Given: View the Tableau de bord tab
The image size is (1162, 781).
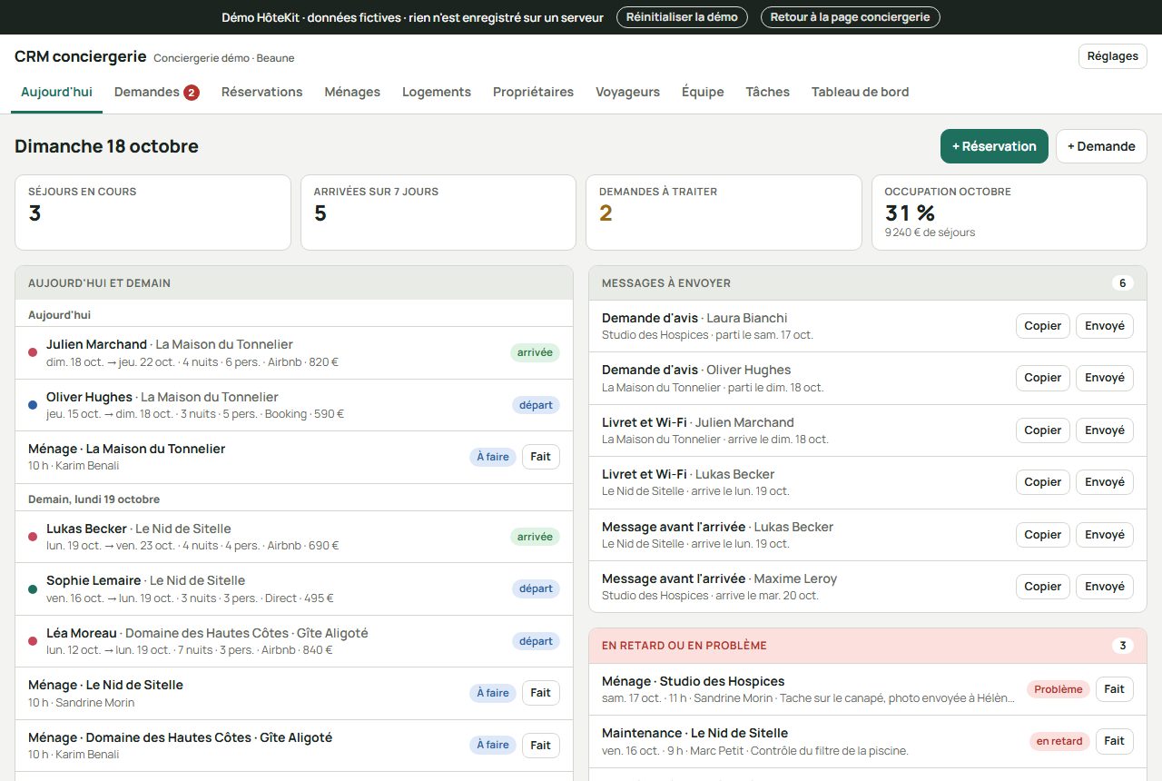Looking at the screenshot, I should (x=860, y=92).
